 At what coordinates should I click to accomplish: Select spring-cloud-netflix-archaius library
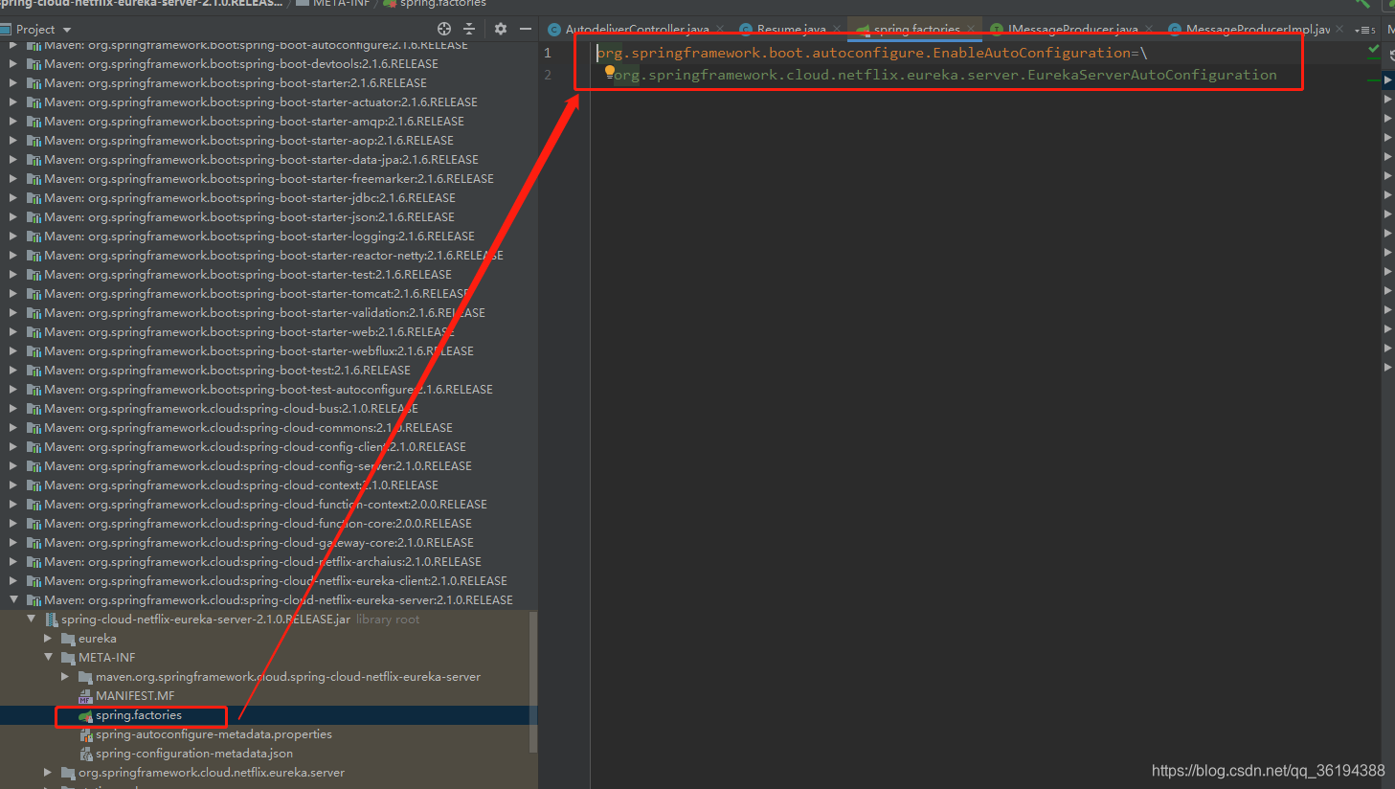262,562
